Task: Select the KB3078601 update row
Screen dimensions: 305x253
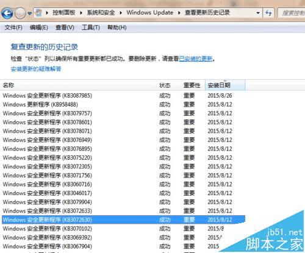Action: point(123,122)
